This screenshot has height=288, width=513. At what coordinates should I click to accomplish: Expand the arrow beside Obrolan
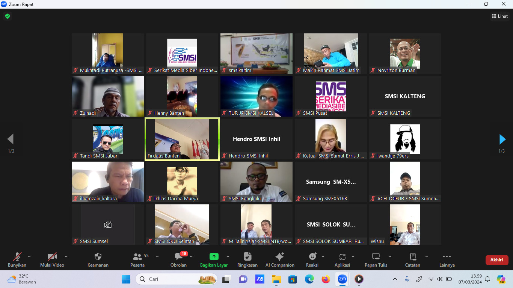click(191, 257)
